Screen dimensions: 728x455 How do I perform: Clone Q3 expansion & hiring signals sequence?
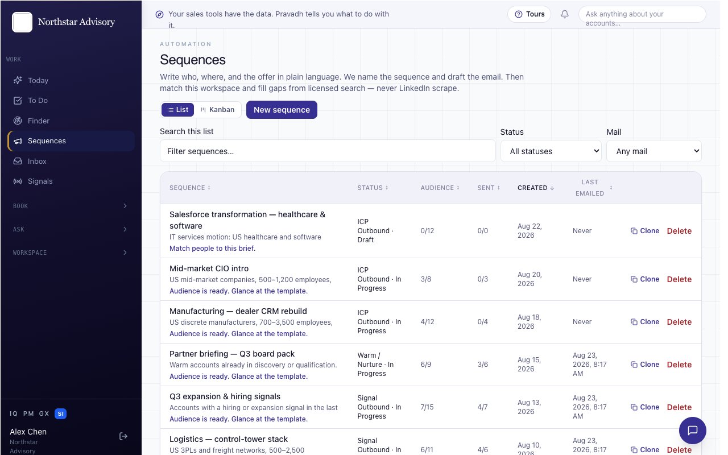pos(645,407)
